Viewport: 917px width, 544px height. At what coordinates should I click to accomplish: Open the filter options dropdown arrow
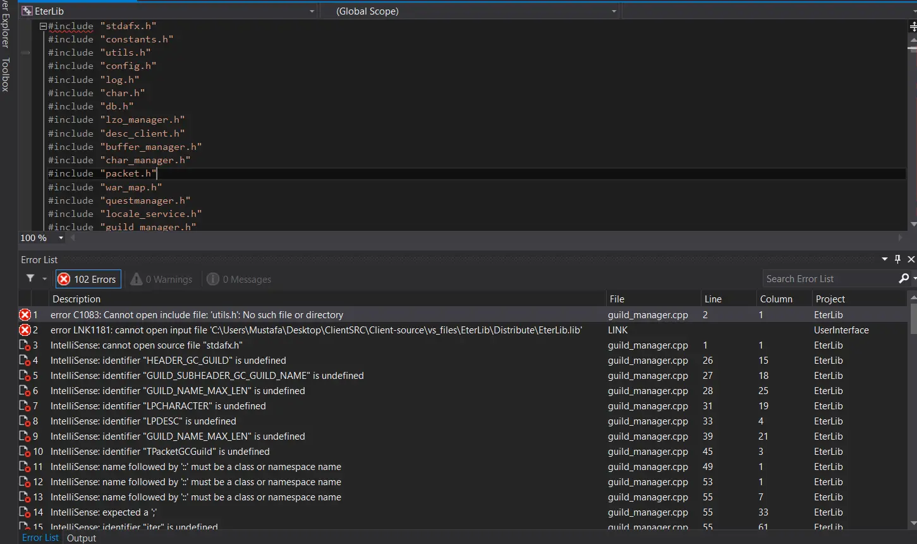(x=44, y=279)
